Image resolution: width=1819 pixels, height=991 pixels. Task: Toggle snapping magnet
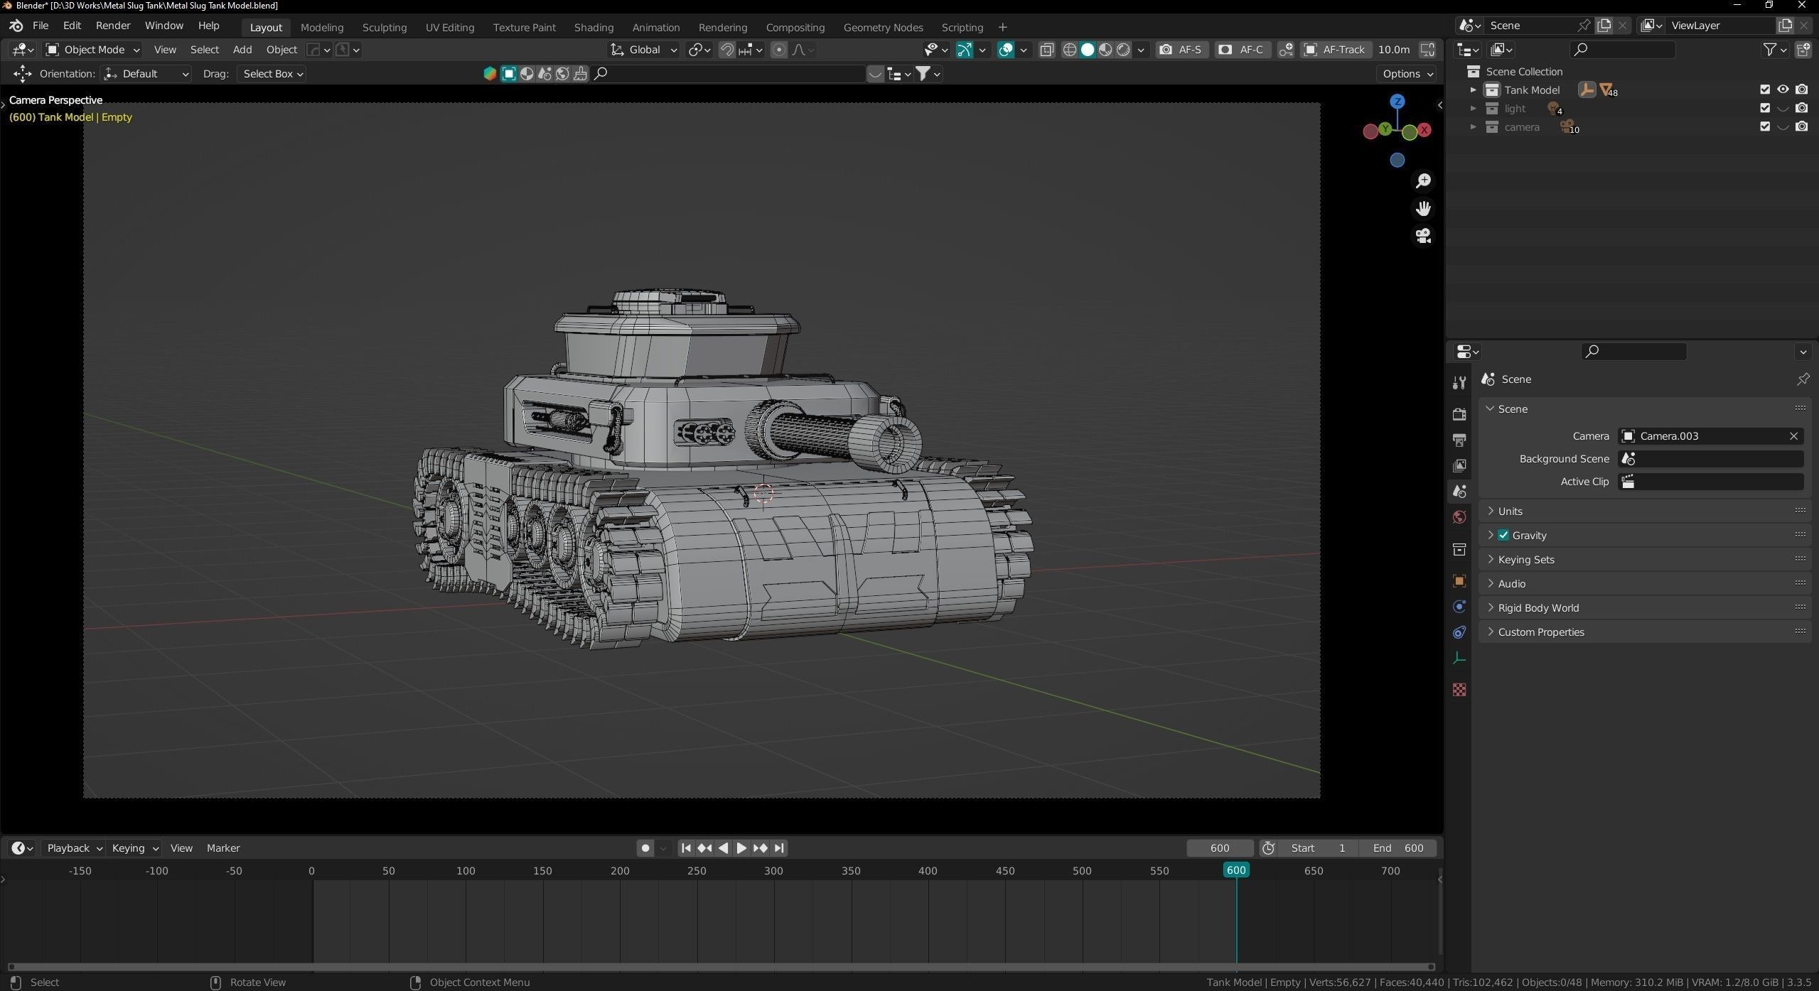[x=726, y=50]
